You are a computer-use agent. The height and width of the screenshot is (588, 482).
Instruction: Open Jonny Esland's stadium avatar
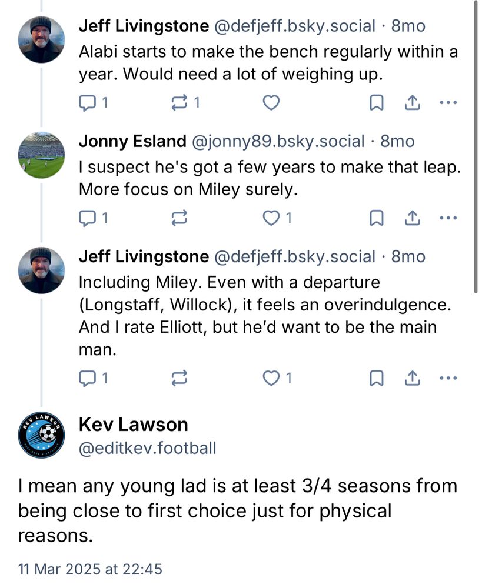pos(41,155)
